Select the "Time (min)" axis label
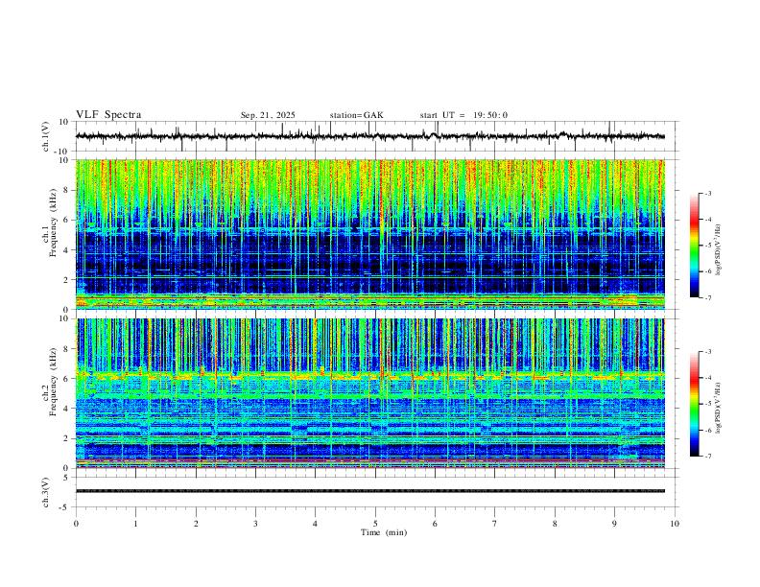This screenshot has width=760, height=587. click(384, 532)
